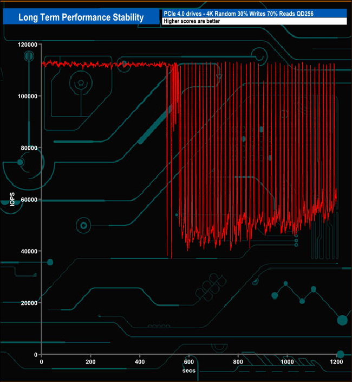The width and height of the screenshot is (352, 382).
Task: Click the flat red line near 112000 IOPS
Action: tap(108, 64)
